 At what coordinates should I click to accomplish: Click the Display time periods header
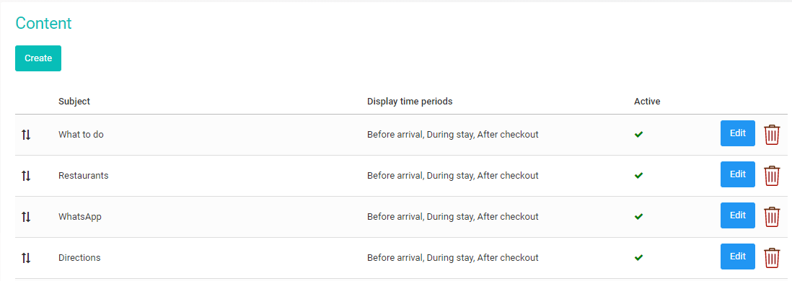(x=410, y=102)
